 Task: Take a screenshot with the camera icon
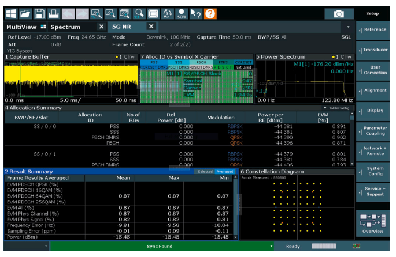pyautogui.click(x=339, y=14)
